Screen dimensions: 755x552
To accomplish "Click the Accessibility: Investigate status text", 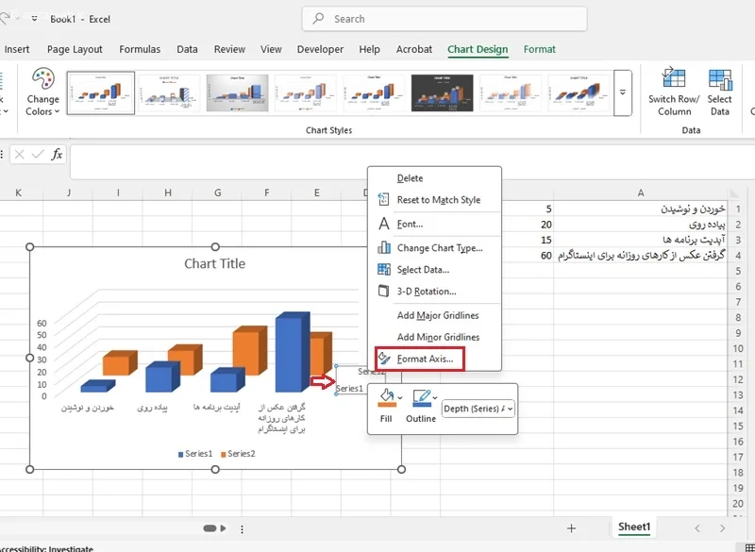I will [x=47, y=548].
